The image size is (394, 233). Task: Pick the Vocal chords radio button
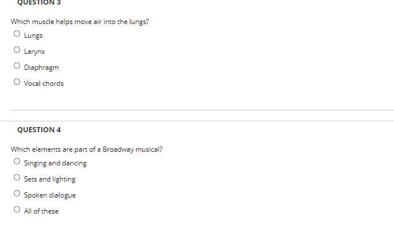click(x=17, y=81)
